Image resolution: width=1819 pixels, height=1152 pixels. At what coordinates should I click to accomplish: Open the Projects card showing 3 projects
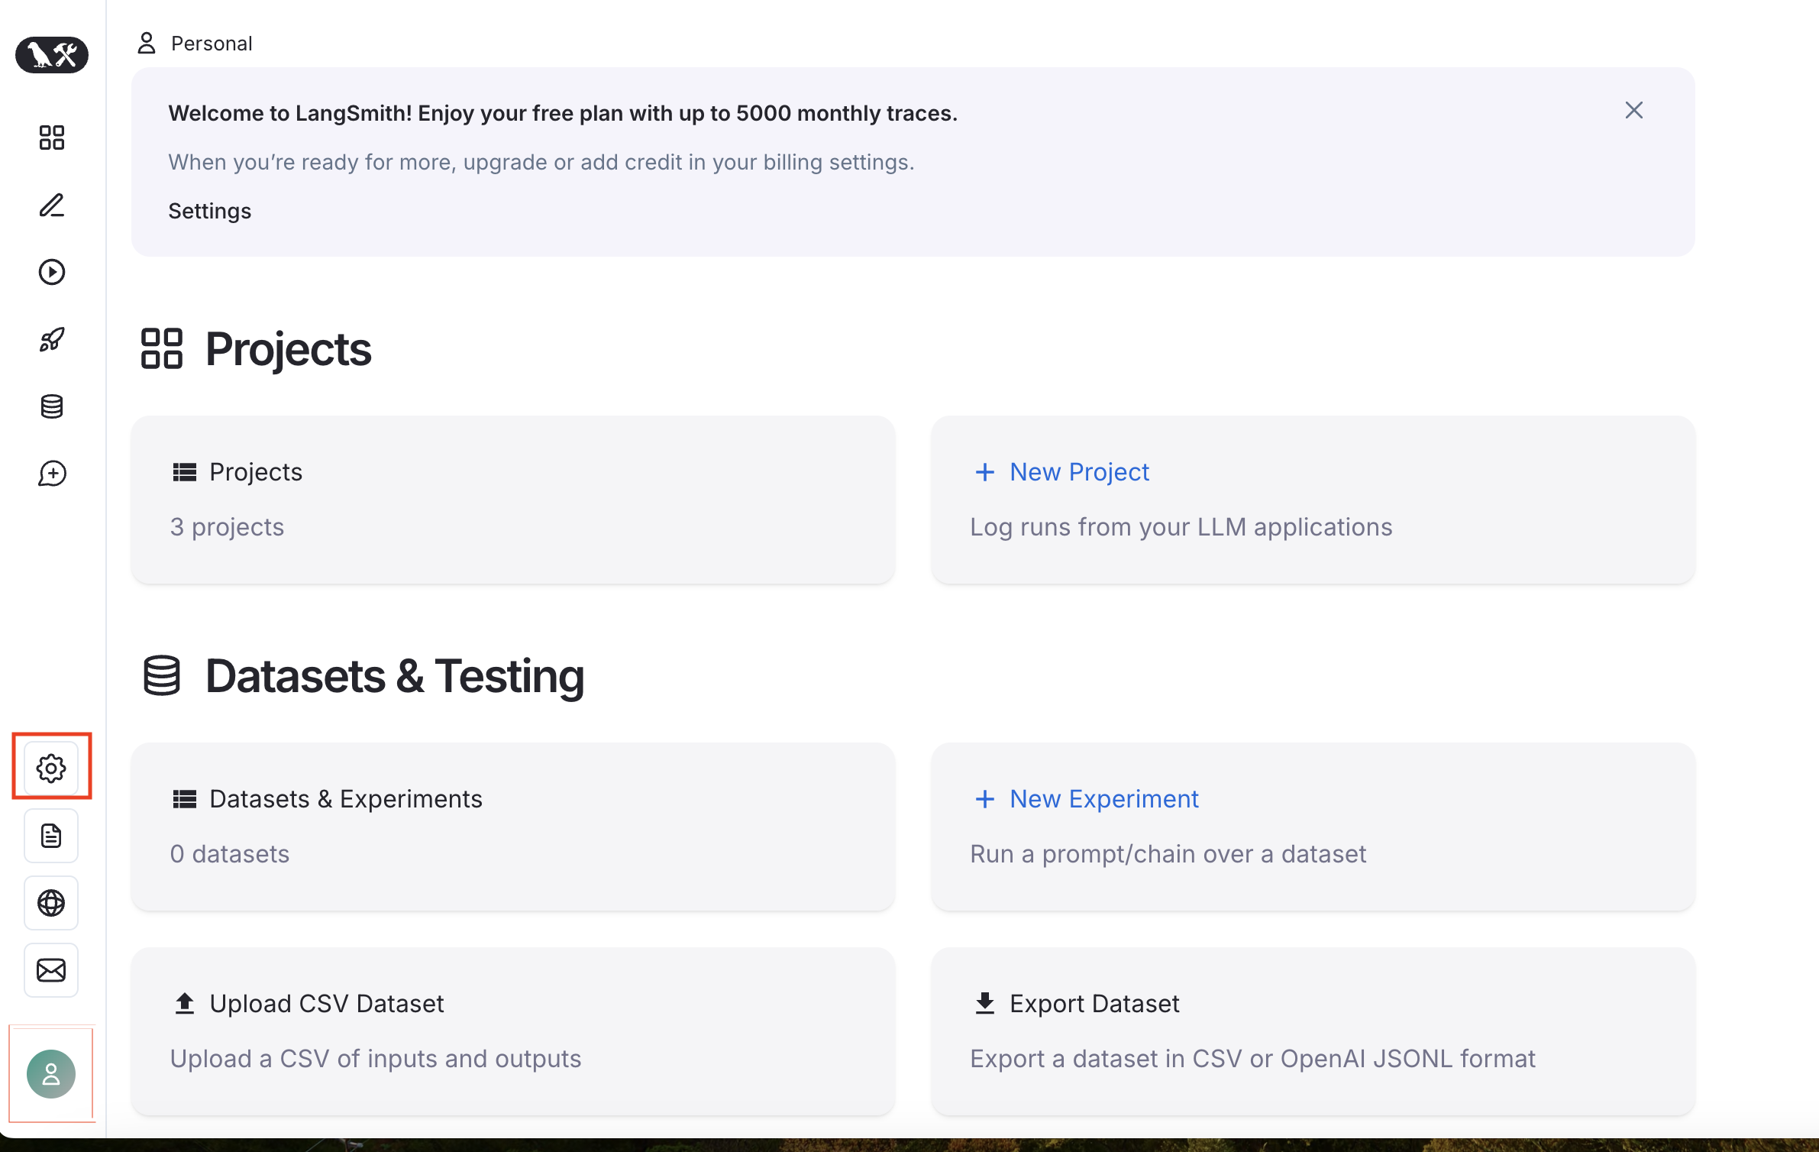(512, 500)
